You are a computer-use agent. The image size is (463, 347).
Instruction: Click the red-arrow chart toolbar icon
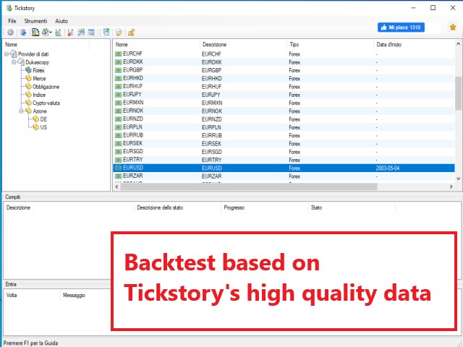point(70,33)
